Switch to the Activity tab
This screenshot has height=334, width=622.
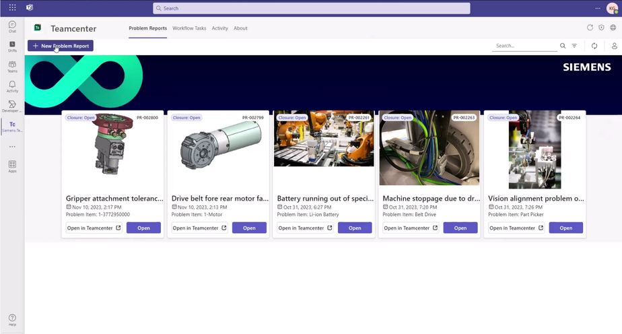(219, 28)
